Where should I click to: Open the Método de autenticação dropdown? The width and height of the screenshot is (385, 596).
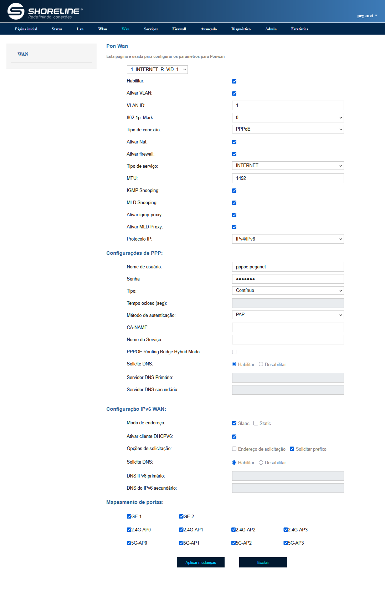pyautogui.click(x=288, y=315)
